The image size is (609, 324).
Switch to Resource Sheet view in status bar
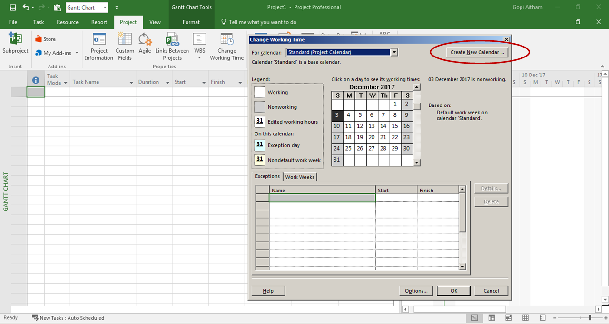click(525, 318)
